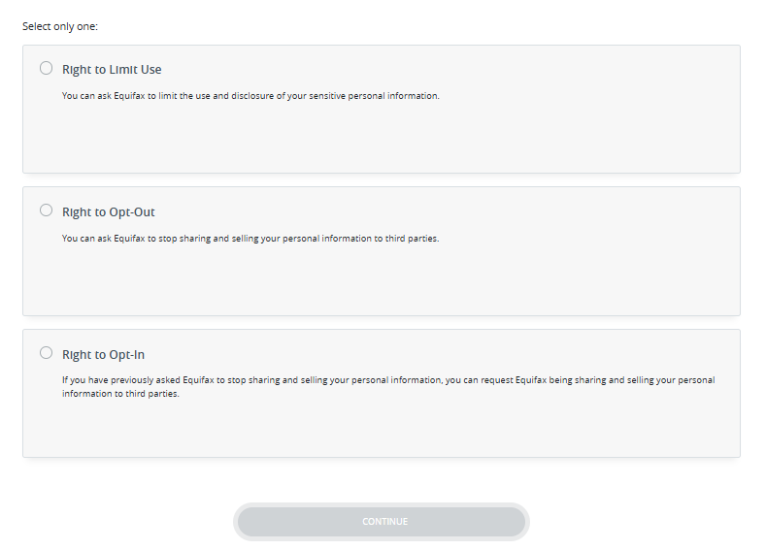Click blank area inside the Opt-Out card

tap(388, 283)
